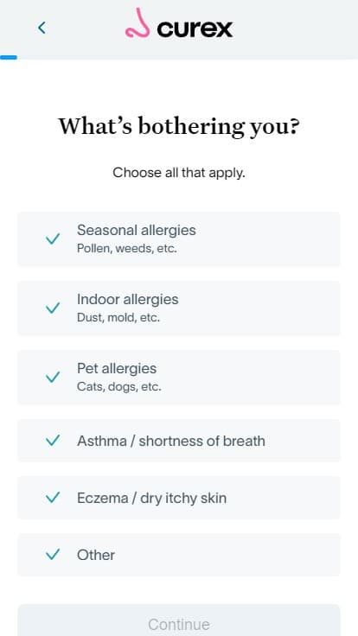Click the Cats, dogs, etc. subtitle
This screenshot has height=636, width=358.
pos(119,386)
